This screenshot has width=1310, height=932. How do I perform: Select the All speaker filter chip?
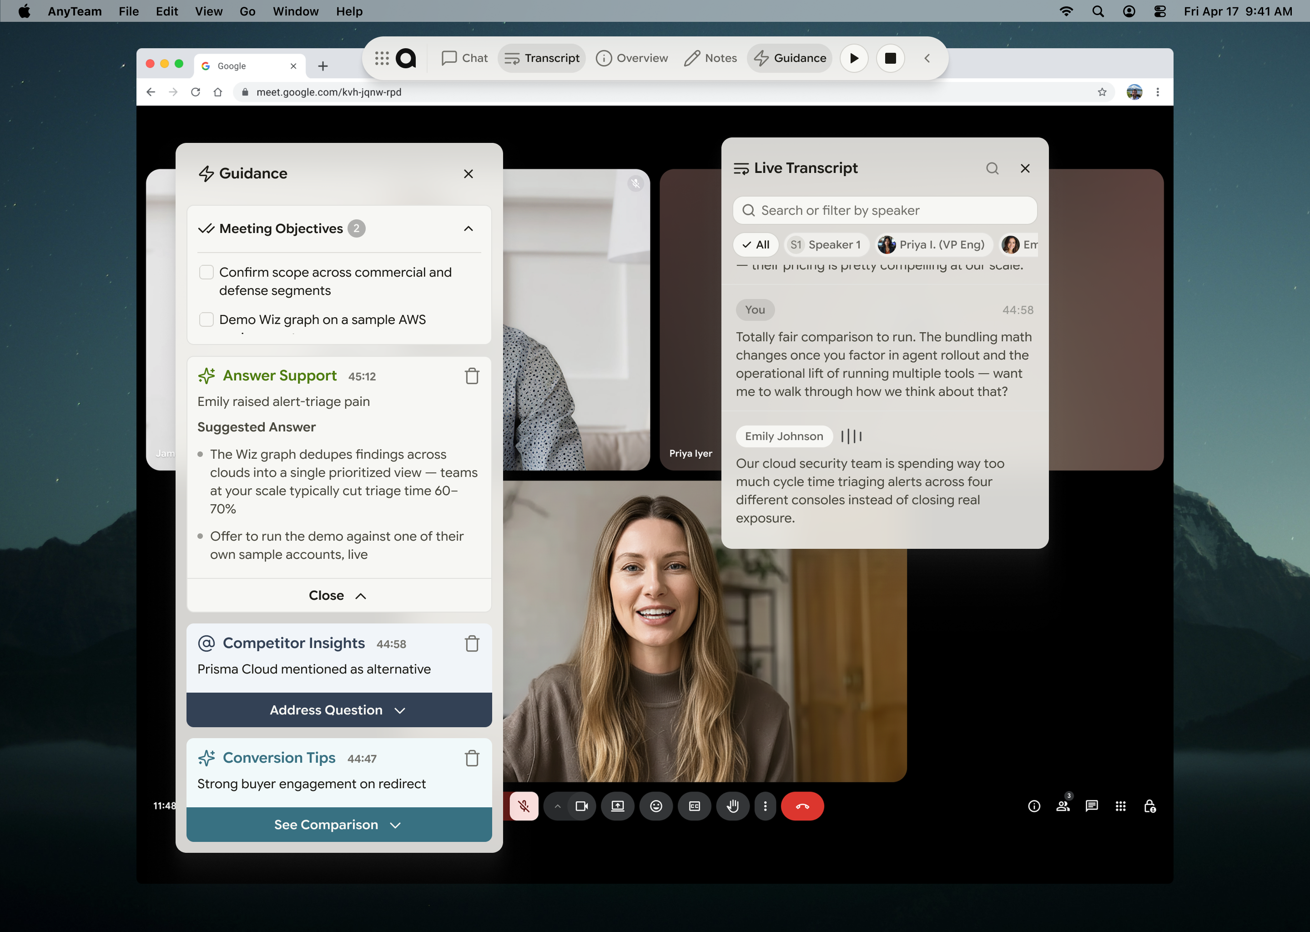click(756, 244)
